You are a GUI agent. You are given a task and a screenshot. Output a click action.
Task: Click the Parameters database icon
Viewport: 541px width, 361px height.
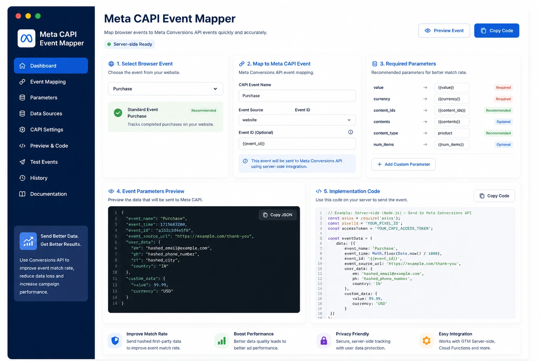point(22,98)
